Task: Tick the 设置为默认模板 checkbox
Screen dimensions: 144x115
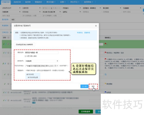Action: (25, 56)
